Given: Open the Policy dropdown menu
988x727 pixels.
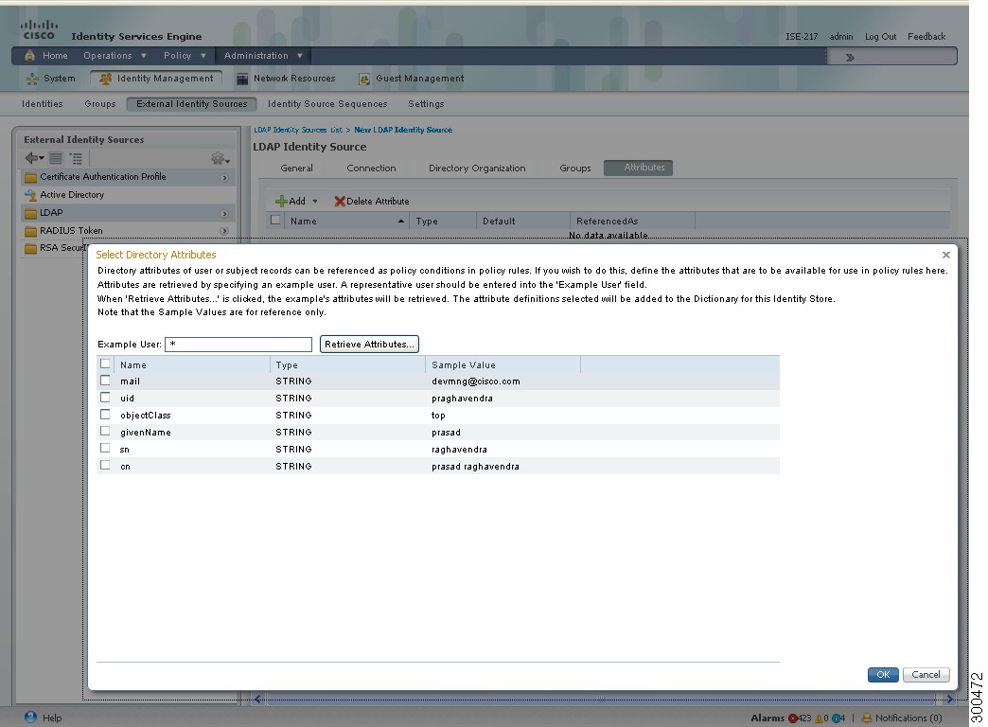Looking at the screenshot, I should pyautogui.click(x=185, y=56).
